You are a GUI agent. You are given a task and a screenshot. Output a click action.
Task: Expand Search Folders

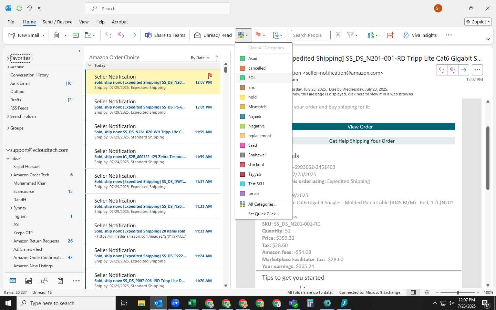pos(8,116)
